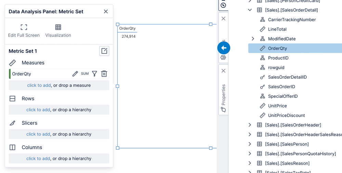Select rowguid field
This screenshot has height=173, width=342.
pyautogui.click(x=276, y=67)
